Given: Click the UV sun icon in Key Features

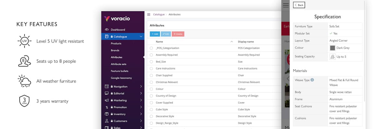Looking at the screenshot, I should click(24, 41).
